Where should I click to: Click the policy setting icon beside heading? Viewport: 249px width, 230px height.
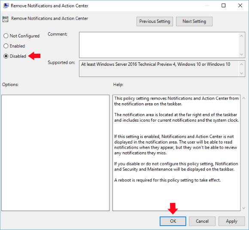point(6,19)
